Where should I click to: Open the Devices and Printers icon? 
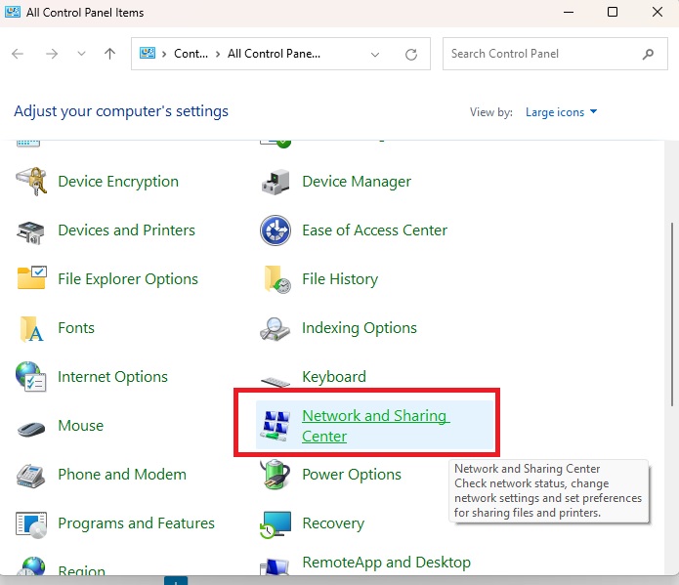coord(30,231)
